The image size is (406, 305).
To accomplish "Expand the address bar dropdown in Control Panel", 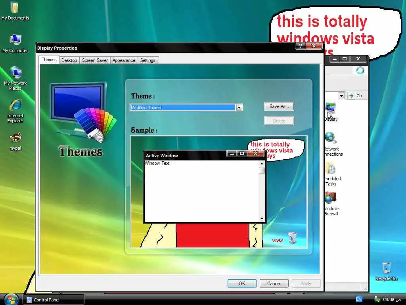I will 341,96.
